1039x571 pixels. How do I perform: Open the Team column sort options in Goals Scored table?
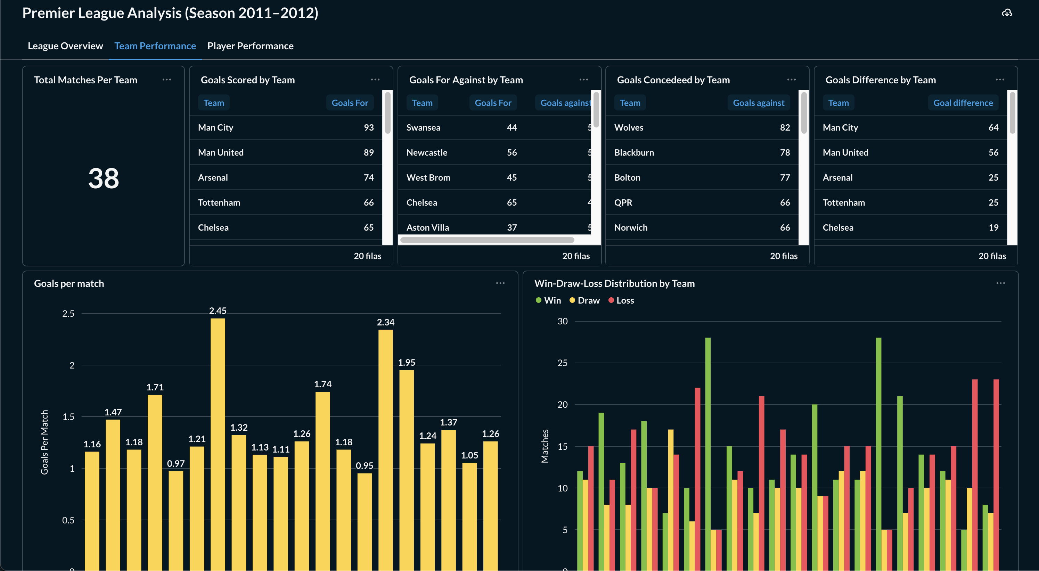[x=213, y=102]
